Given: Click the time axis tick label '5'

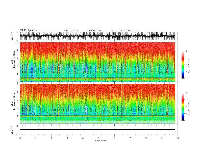Looking at the screenshot, I should tap(99, 138).
